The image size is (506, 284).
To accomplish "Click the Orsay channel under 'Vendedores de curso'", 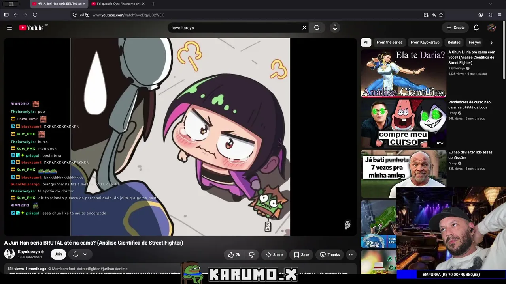I will coord(452,113).
